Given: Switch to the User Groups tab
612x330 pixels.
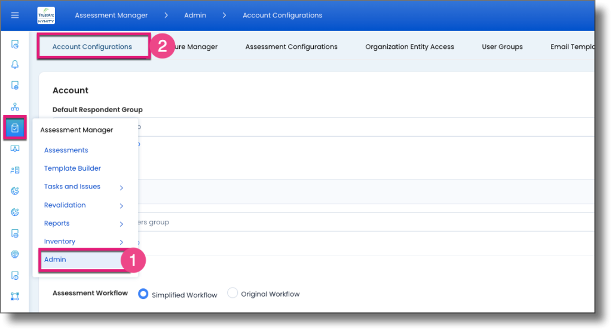Looking at the screenshot, I should tap(502, 47).
